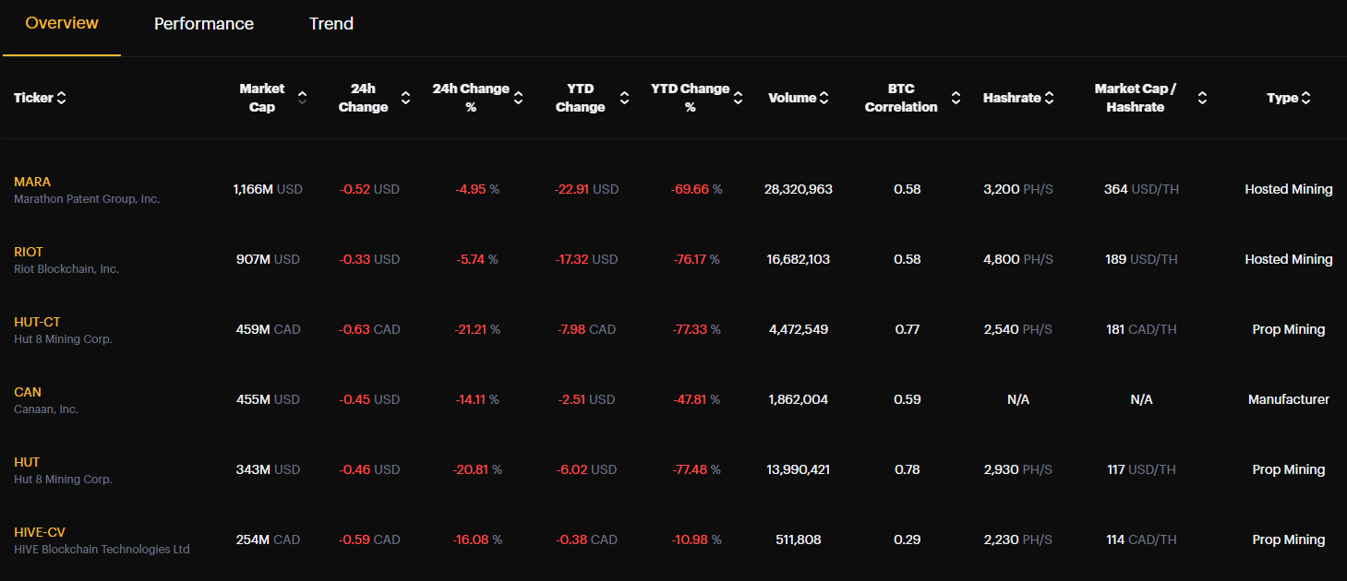This screenshot has height=581, width=1347.
Task: Click Canaan, Inc. company name
Action: (x=46, y=409)
